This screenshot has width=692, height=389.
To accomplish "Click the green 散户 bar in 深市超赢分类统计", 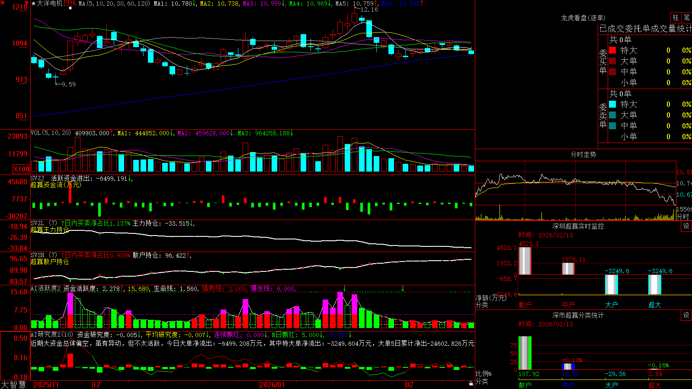I will pyautogui.click(x=525, y=353).
